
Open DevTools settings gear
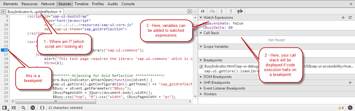pyautogui.click(x=350, y=108)
